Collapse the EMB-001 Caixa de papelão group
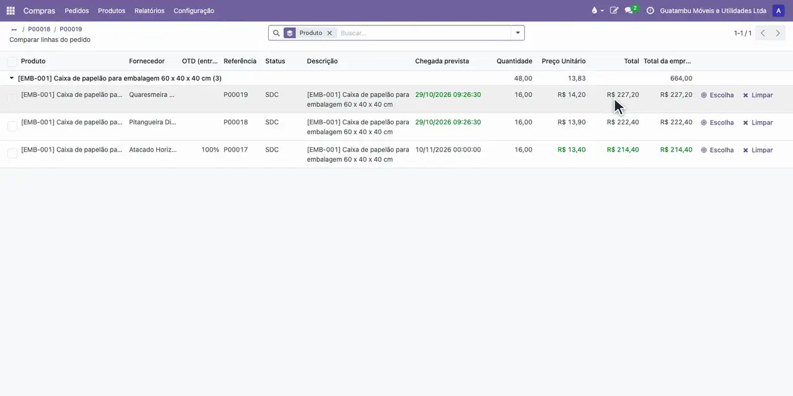The image size is (793, 396). pyautogui.click(x=12, y=78)
